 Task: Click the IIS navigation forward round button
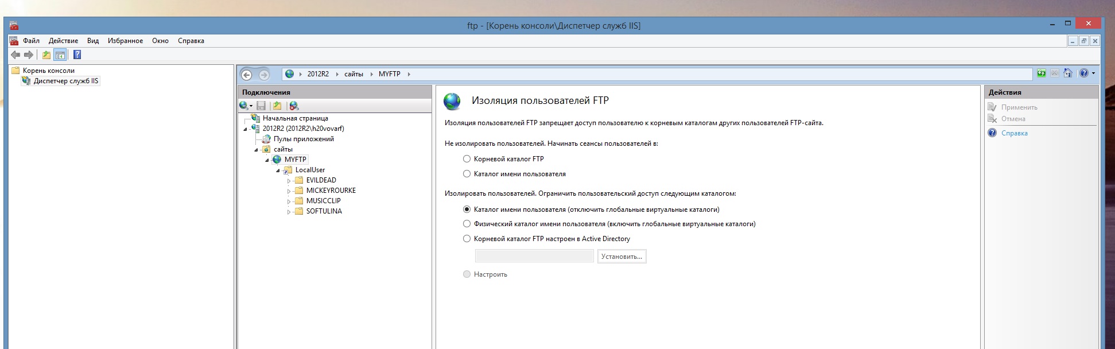[264, 75]
